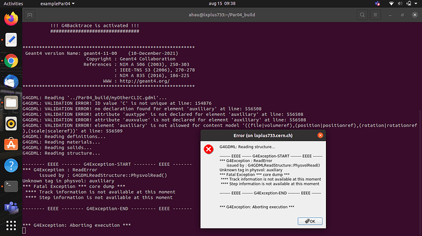Click 'G4GDML: Reading structure...' terminal line
This screenshot has height=236, width=422.
pyautogui.click(x=61, y=153)
